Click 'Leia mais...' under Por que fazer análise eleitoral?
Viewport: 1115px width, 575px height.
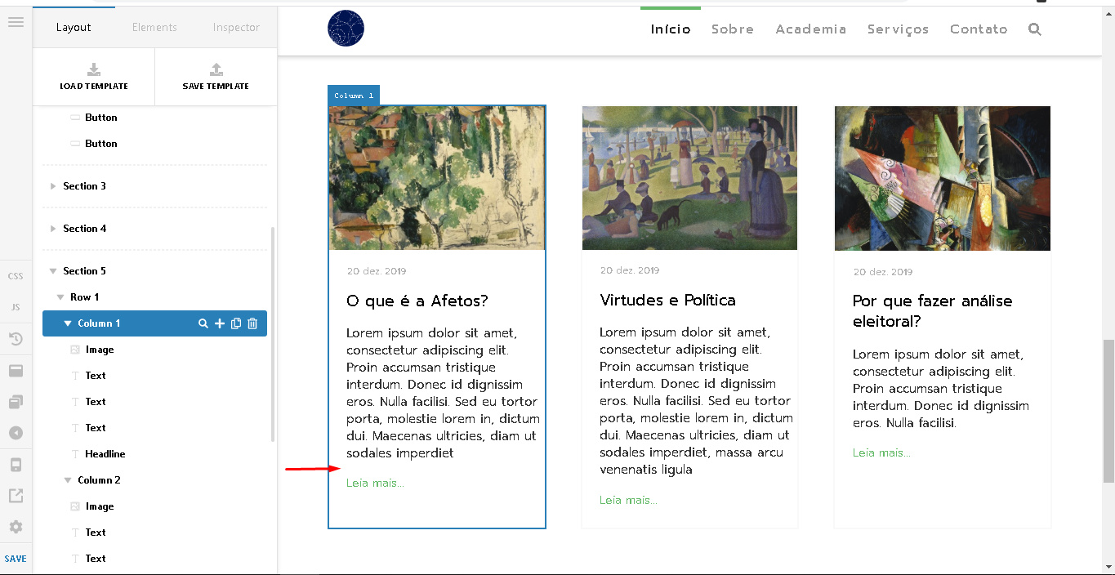(881, 452)
